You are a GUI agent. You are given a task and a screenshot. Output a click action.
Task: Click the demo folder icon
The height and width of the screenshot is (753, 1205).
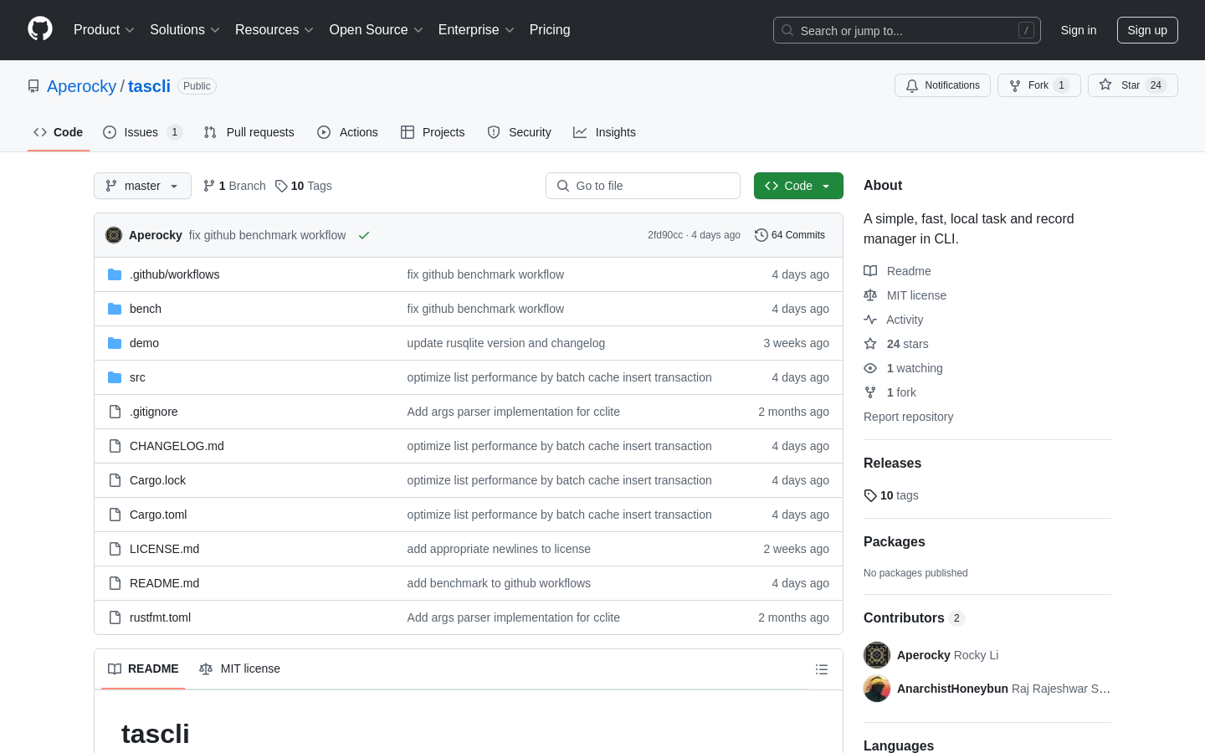tap(115, 343)
